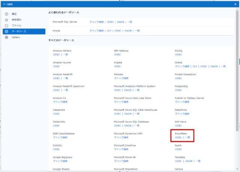
Task: Click ODBC under EXASOL
Action: click(57, 149)
